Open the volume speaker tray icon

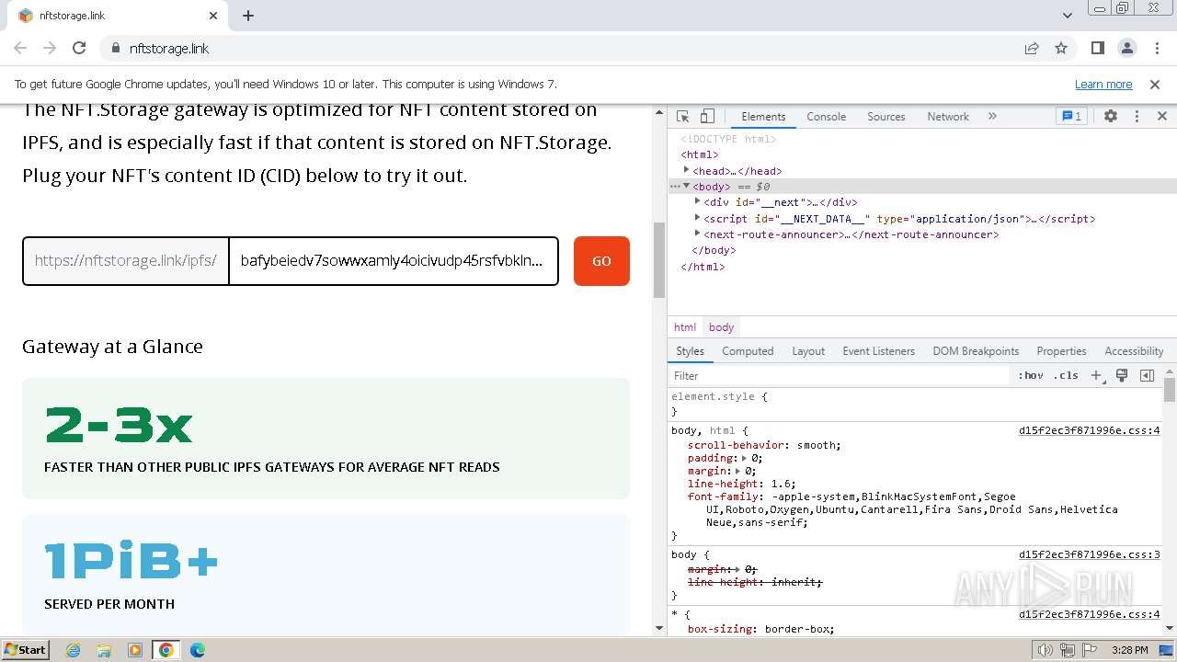click(1045, 650)
